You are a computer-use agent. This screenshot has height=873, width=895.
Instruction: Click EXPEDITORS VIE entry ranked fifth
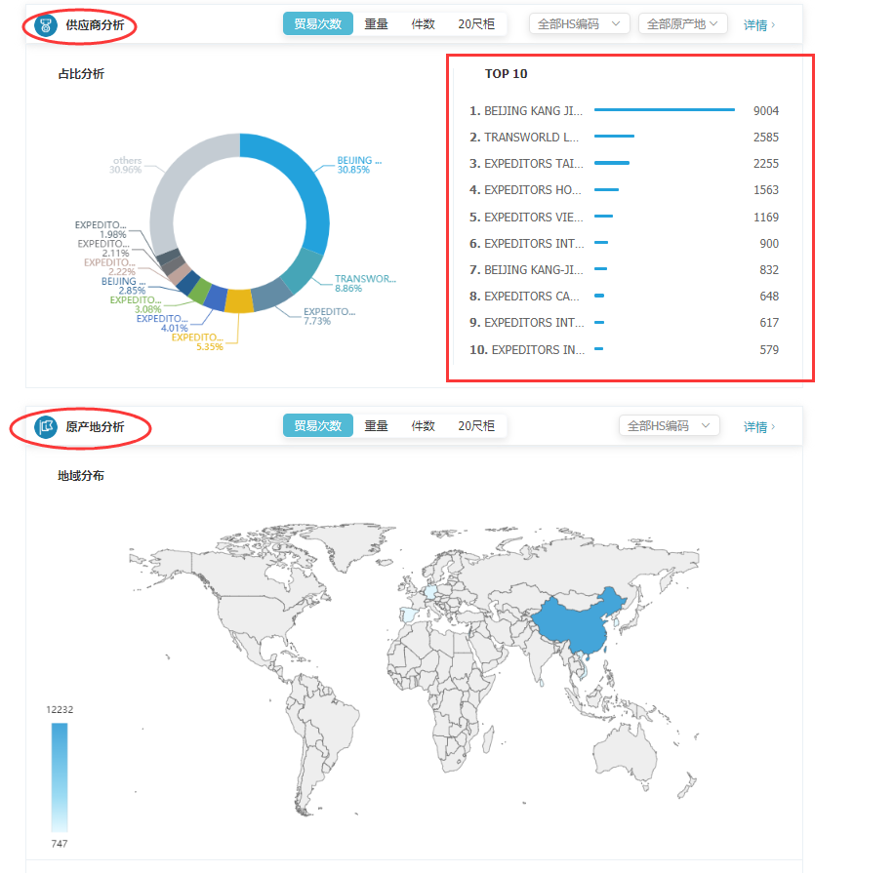[532, 216]
